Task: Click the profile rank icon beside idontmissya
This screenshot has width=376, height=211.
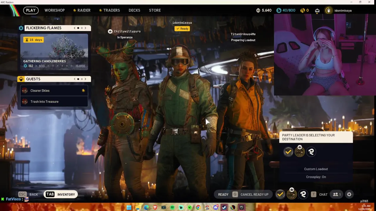Action: 328,11
